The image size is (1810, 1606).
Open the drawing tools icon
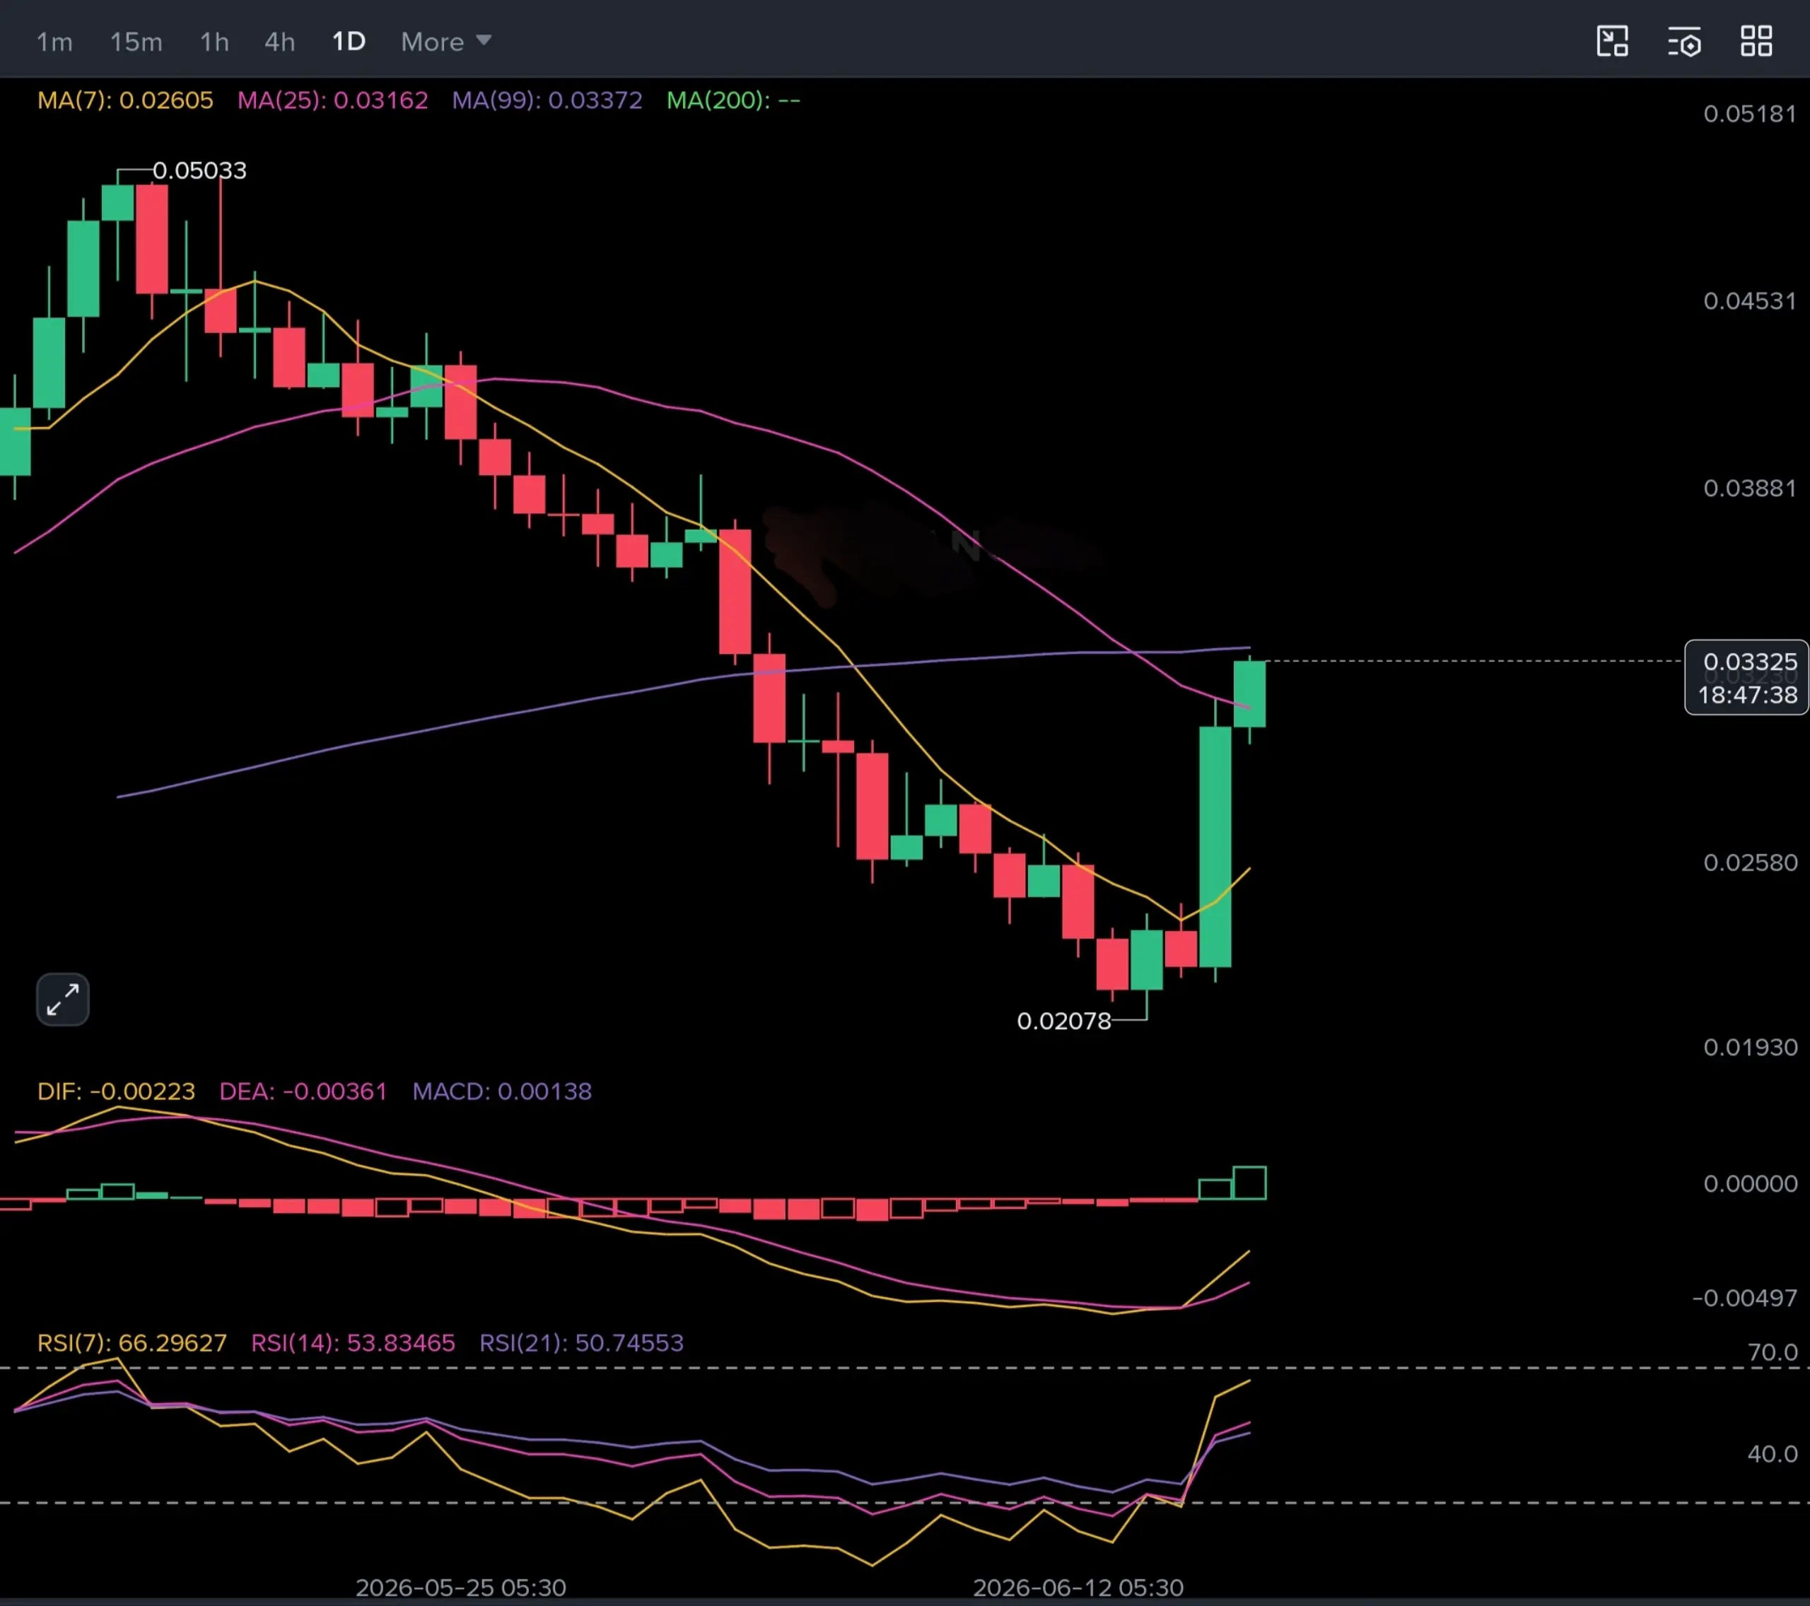1611,42
